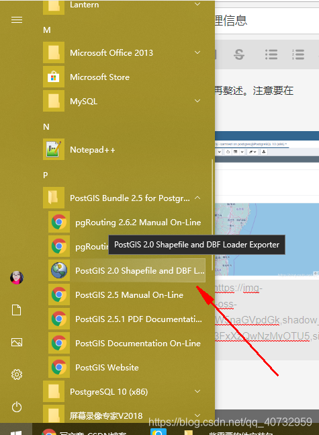Open pgRouting 2.6.2 Manual On-Line

tap(127, 223)
